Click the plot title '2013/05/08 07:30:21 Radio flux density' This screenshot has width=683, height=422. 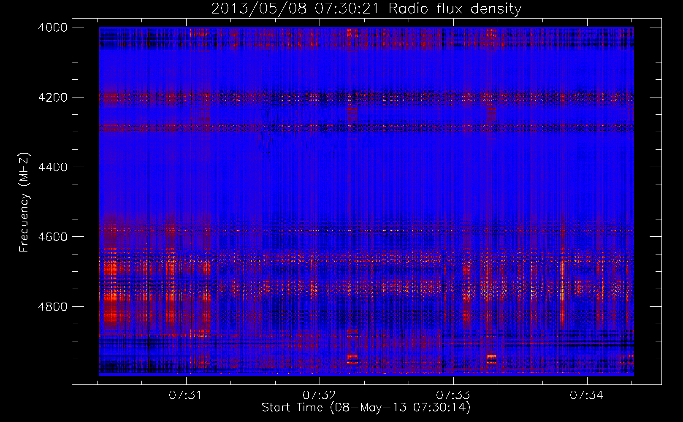point(366,9)
